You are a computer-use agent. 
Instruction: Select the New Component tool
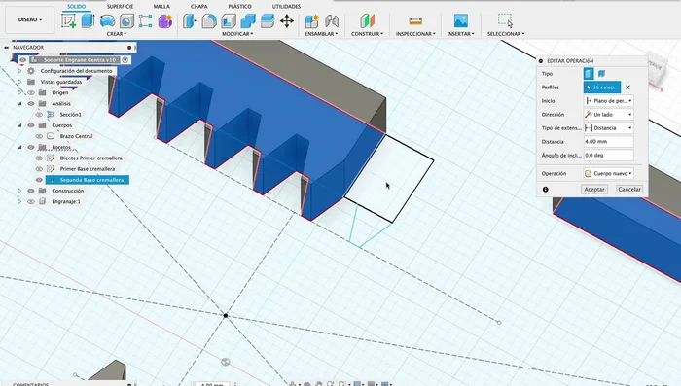[x=311, y=20]
